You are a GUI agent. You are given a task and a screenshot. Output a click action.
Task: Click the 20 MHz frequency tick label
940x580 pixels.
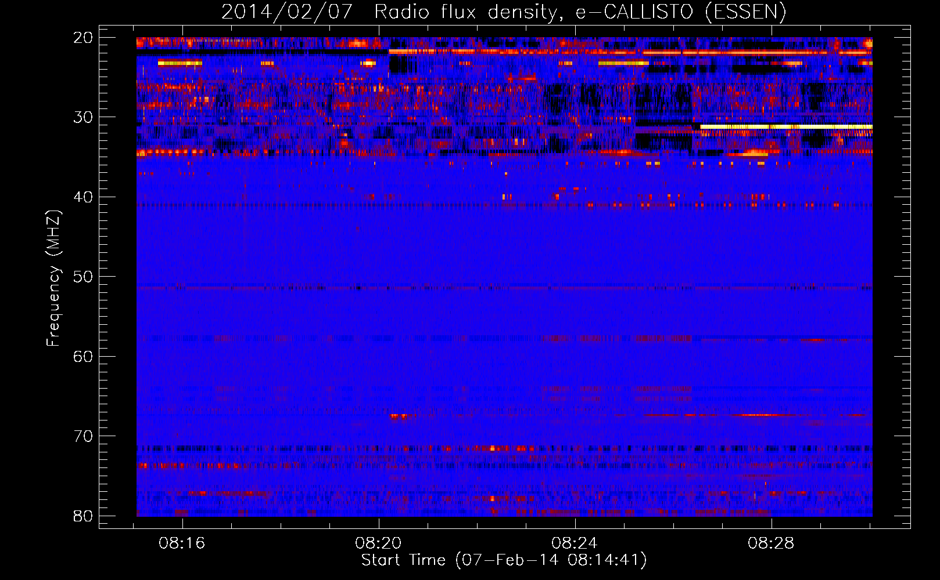(83, 38)
